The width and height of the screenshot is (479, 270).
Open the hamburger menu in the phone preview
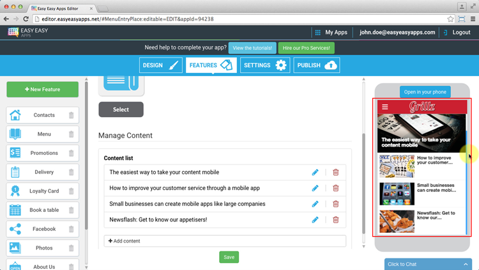385,107
